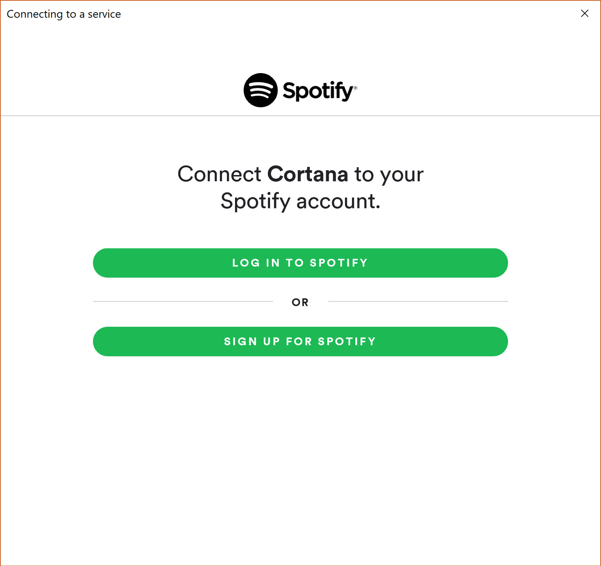Click the bold 'Cortana' word in heading

(x=308, y=174)
